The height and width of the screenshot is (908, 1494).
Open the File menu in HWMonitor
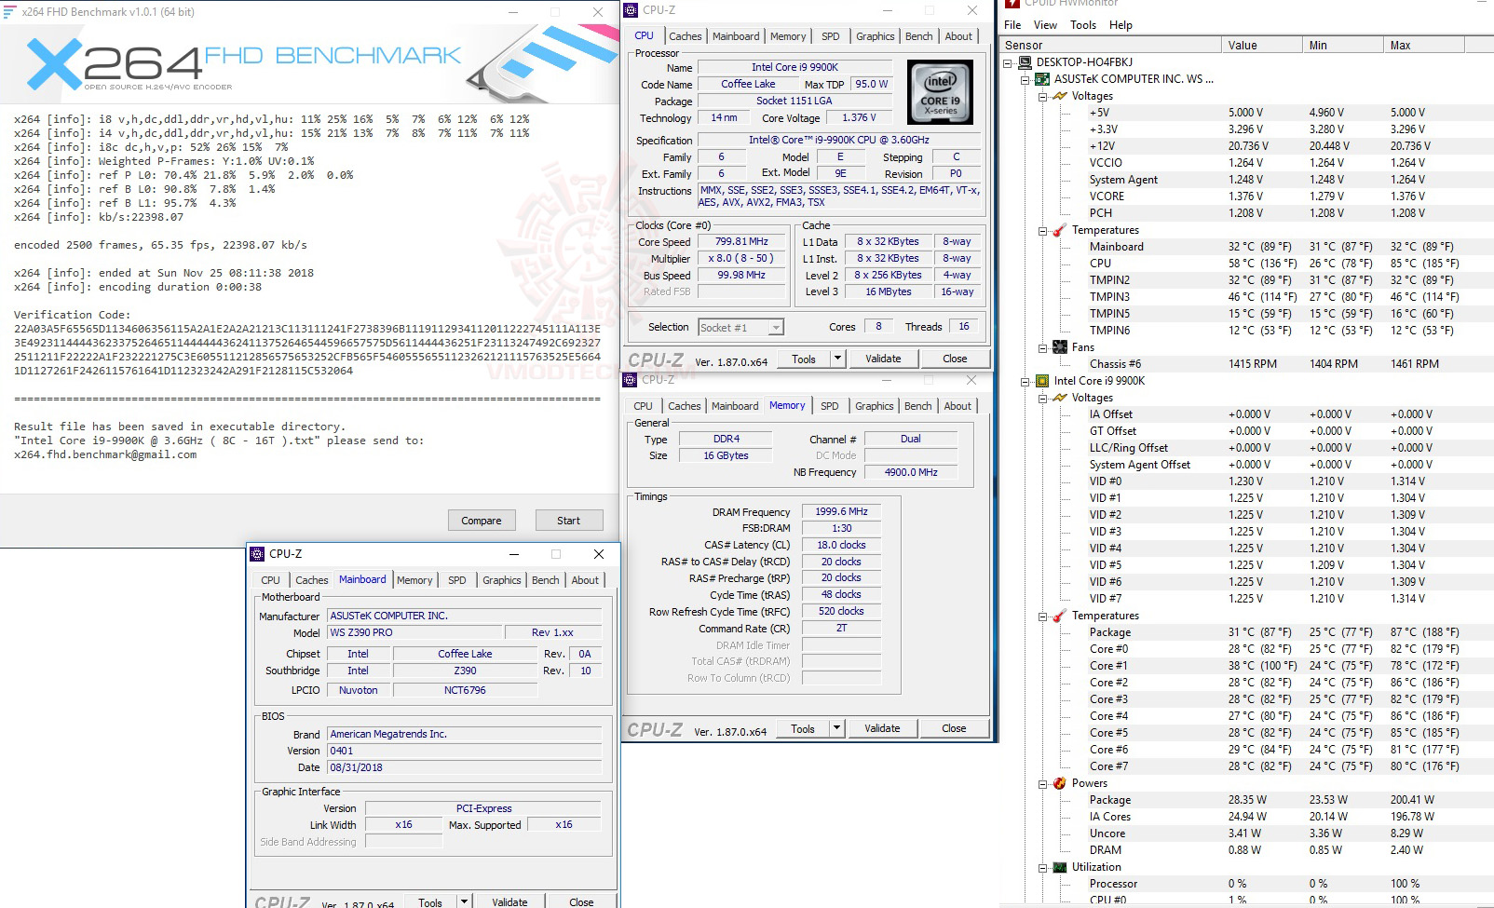[x=1012, y=25]
